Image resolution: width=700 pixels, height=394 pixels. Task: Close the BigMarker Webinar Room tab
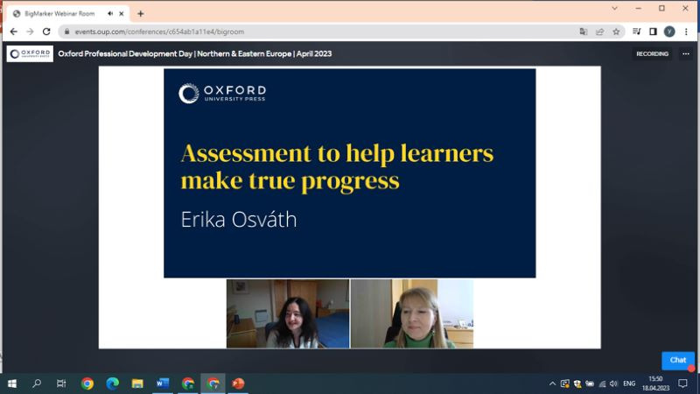pyautogui.click(x=122, y=14)
